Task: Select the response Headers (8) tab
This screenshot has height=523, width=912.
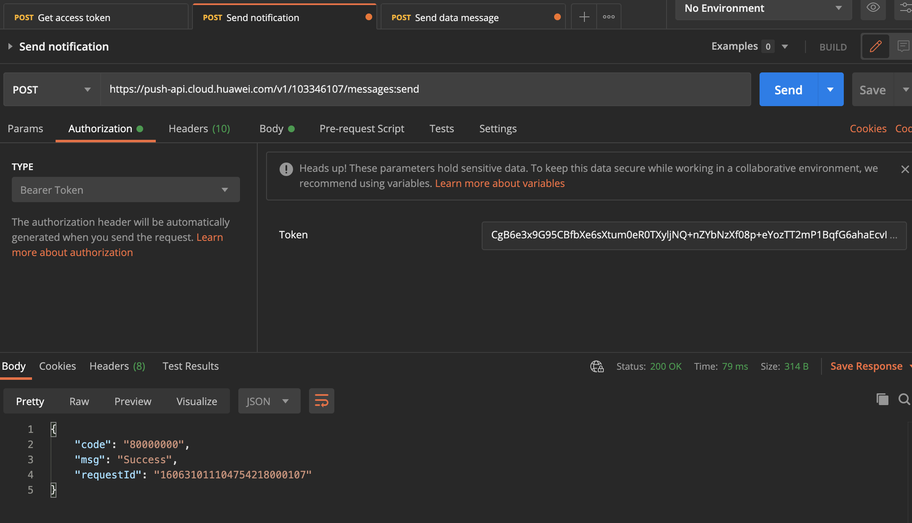Action: coord(117,366)
